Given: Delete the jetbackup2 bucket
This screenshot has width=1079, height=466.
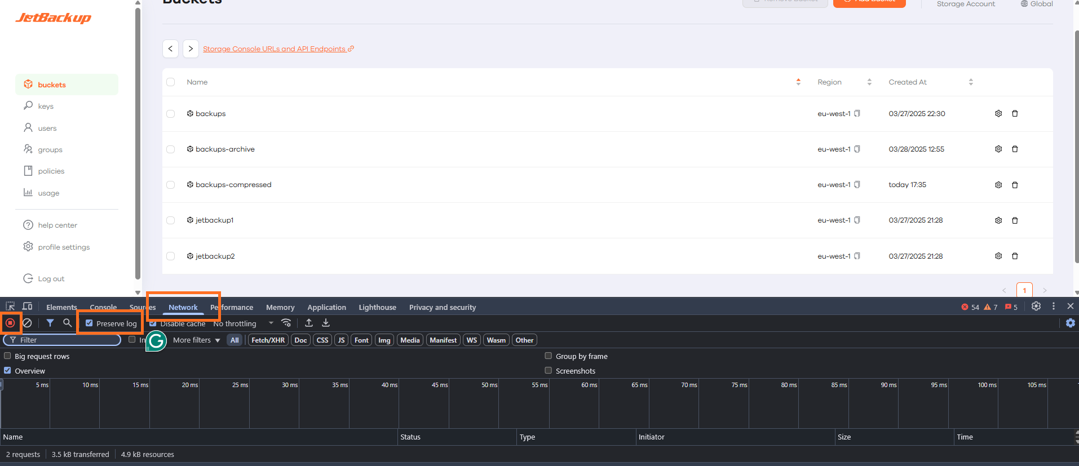Looking at the screenshot, I should pos(1015,256).
